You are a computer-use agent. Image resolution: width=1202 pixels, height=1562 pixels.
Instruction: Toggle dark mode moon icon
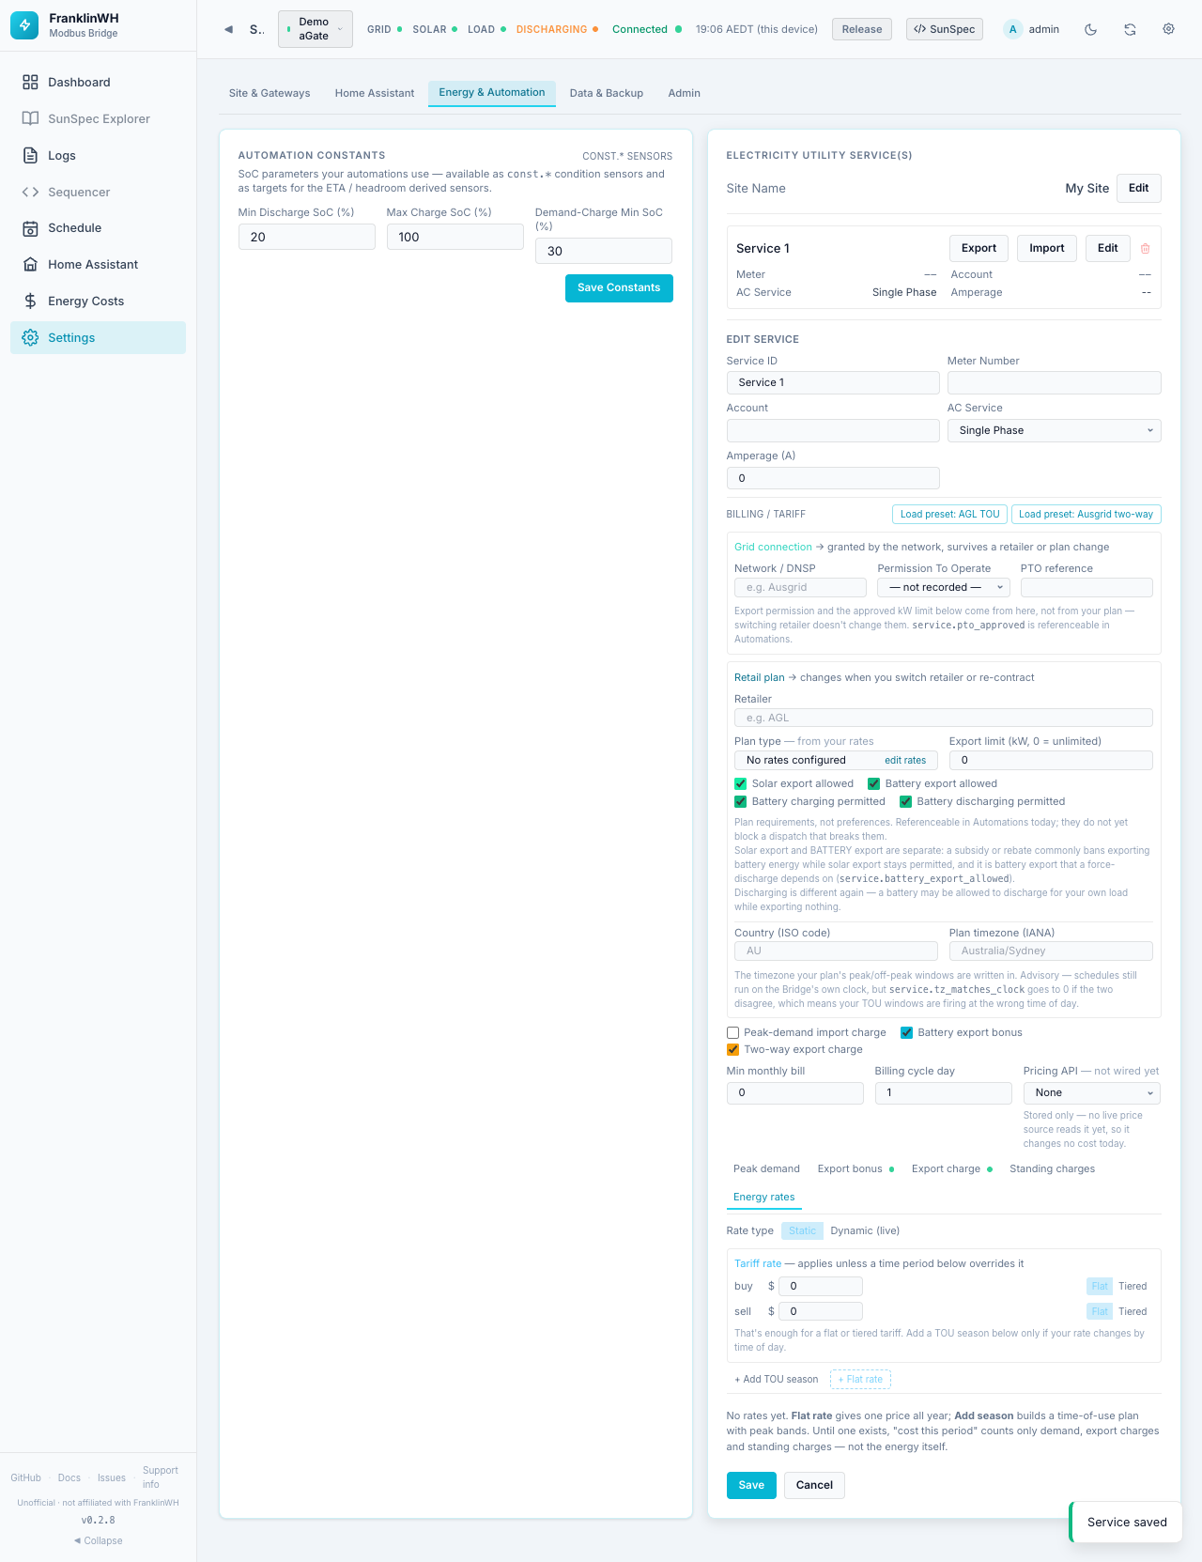[1090, 29]
